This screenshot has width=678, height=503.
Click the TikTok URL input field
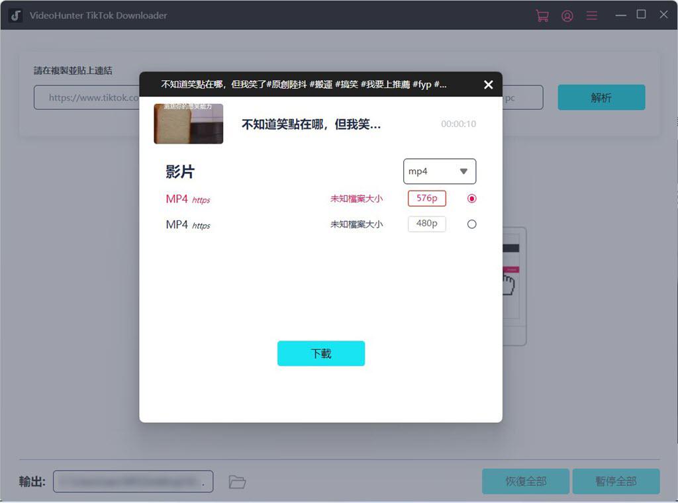tap(86, 97)
